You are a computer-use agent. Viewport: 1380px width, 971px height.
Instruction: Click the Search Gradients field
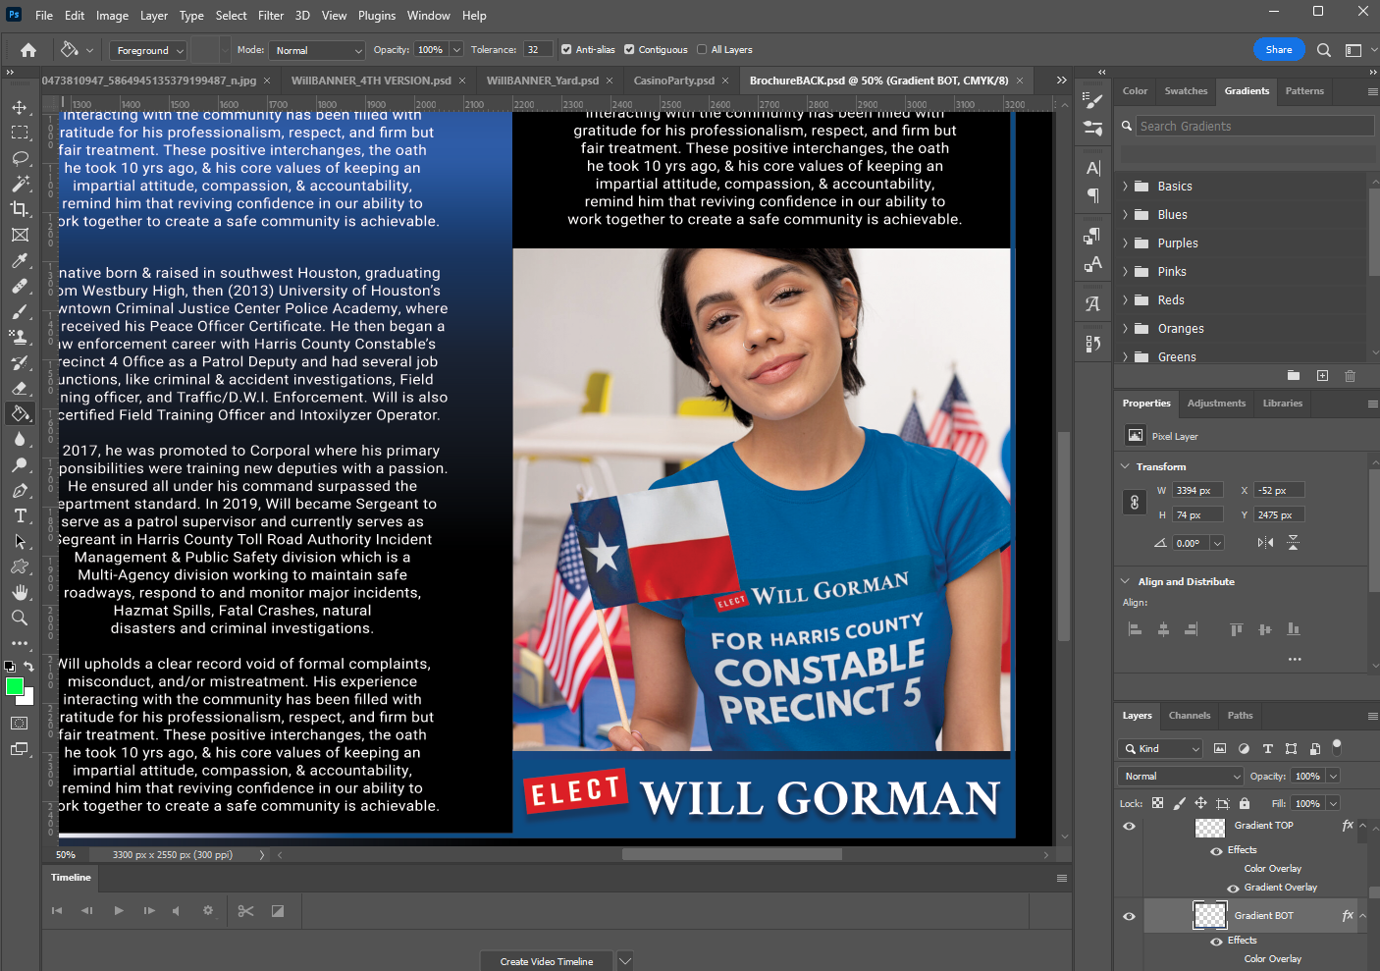coord(1253,127)
